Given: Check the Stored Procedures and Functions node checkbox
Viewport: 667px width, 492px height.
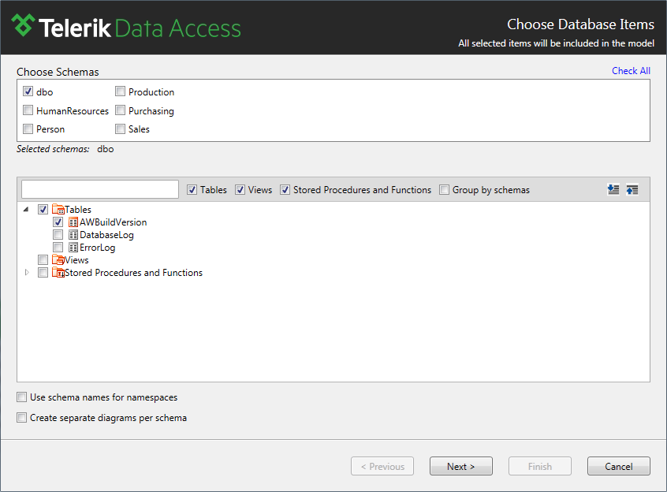Looking at the screenshot, I should (x=43, y=273).
